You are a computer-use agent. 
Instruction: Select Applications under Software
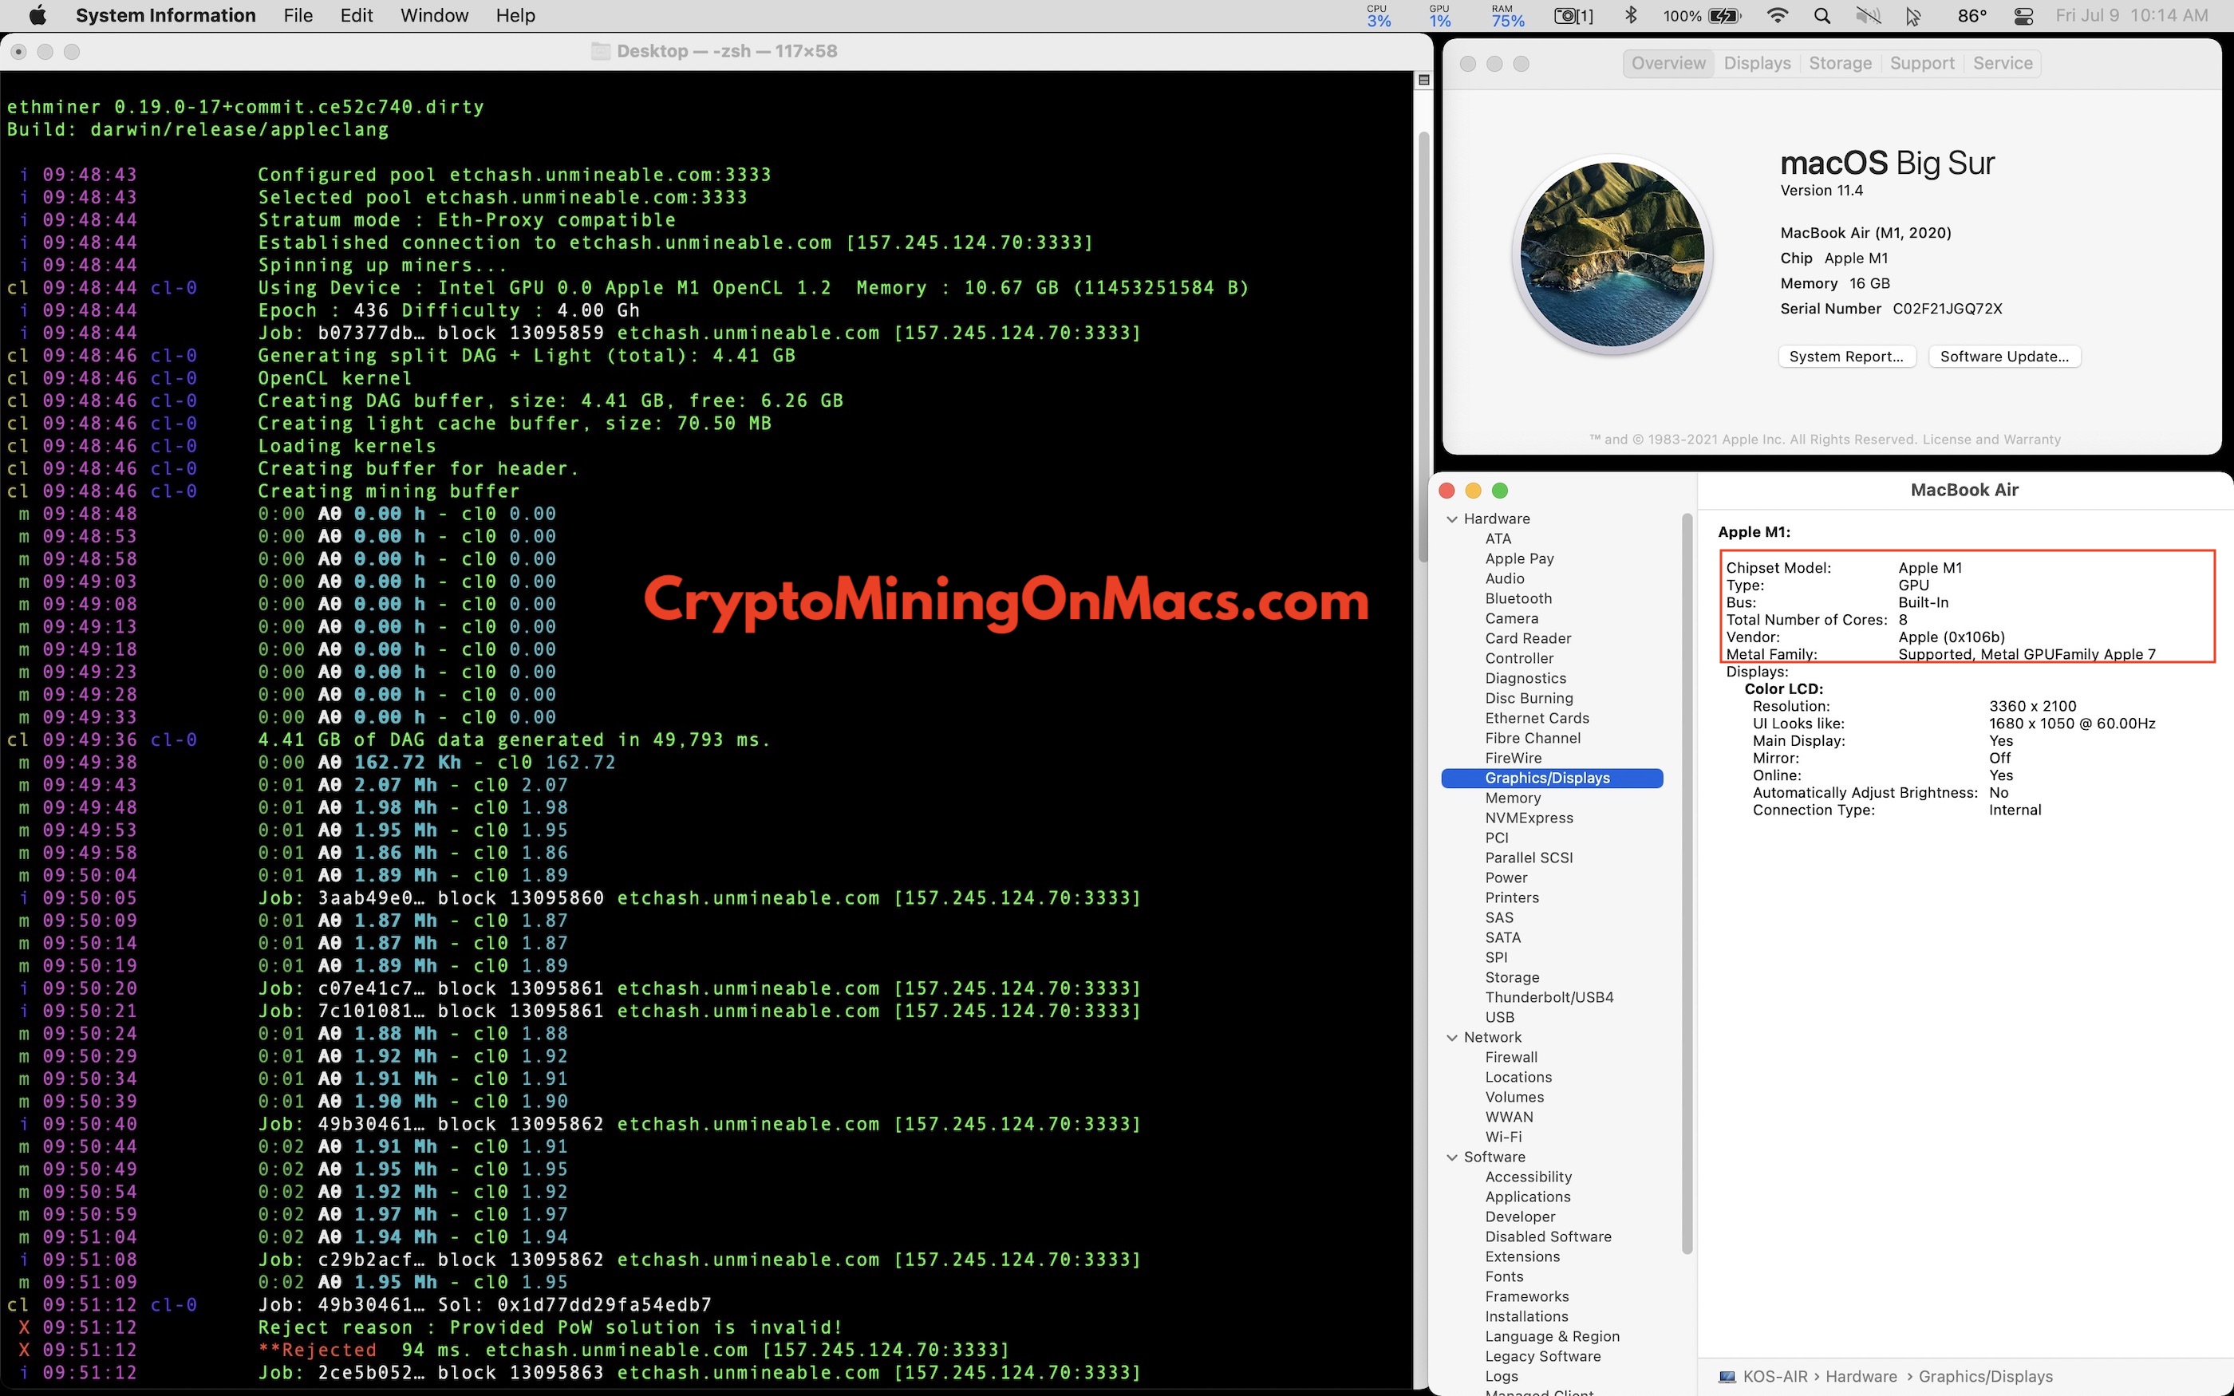1528,1197
